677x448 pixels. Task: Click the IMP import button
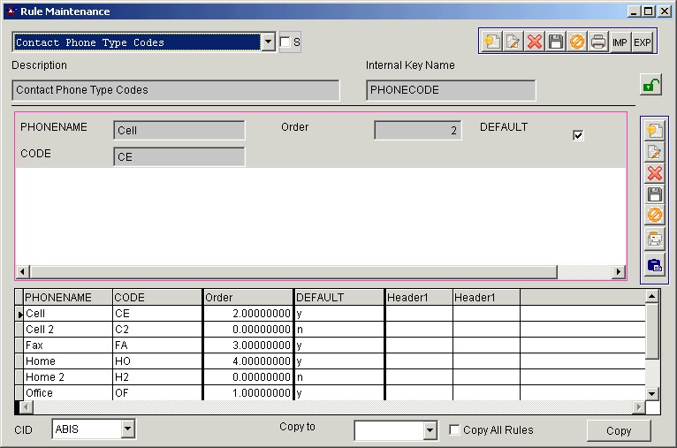[x=620, y=42]
